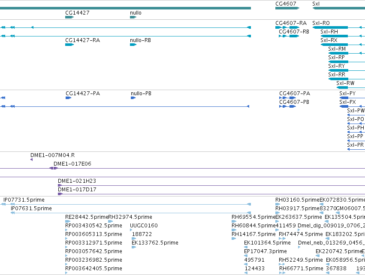This screenshot has height=275, width=365.
Task: Open the "Sxl-RX" transcript label
Action: pyautogui.click(x=329, y=40)
